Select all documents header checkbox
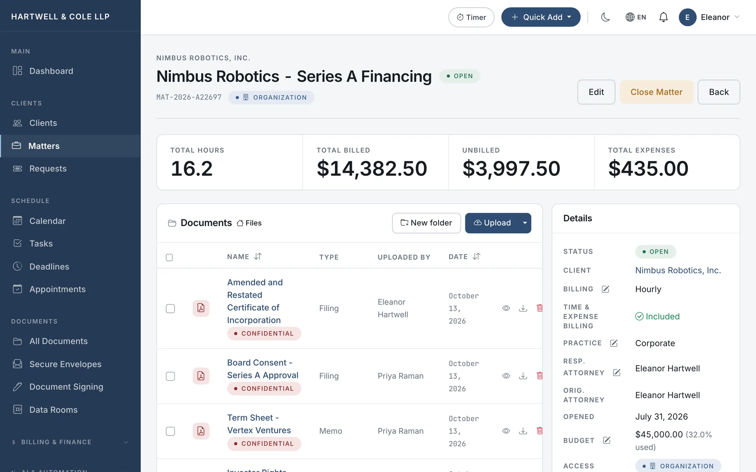Viewport: 756px width, 472px height. (169, 257)
